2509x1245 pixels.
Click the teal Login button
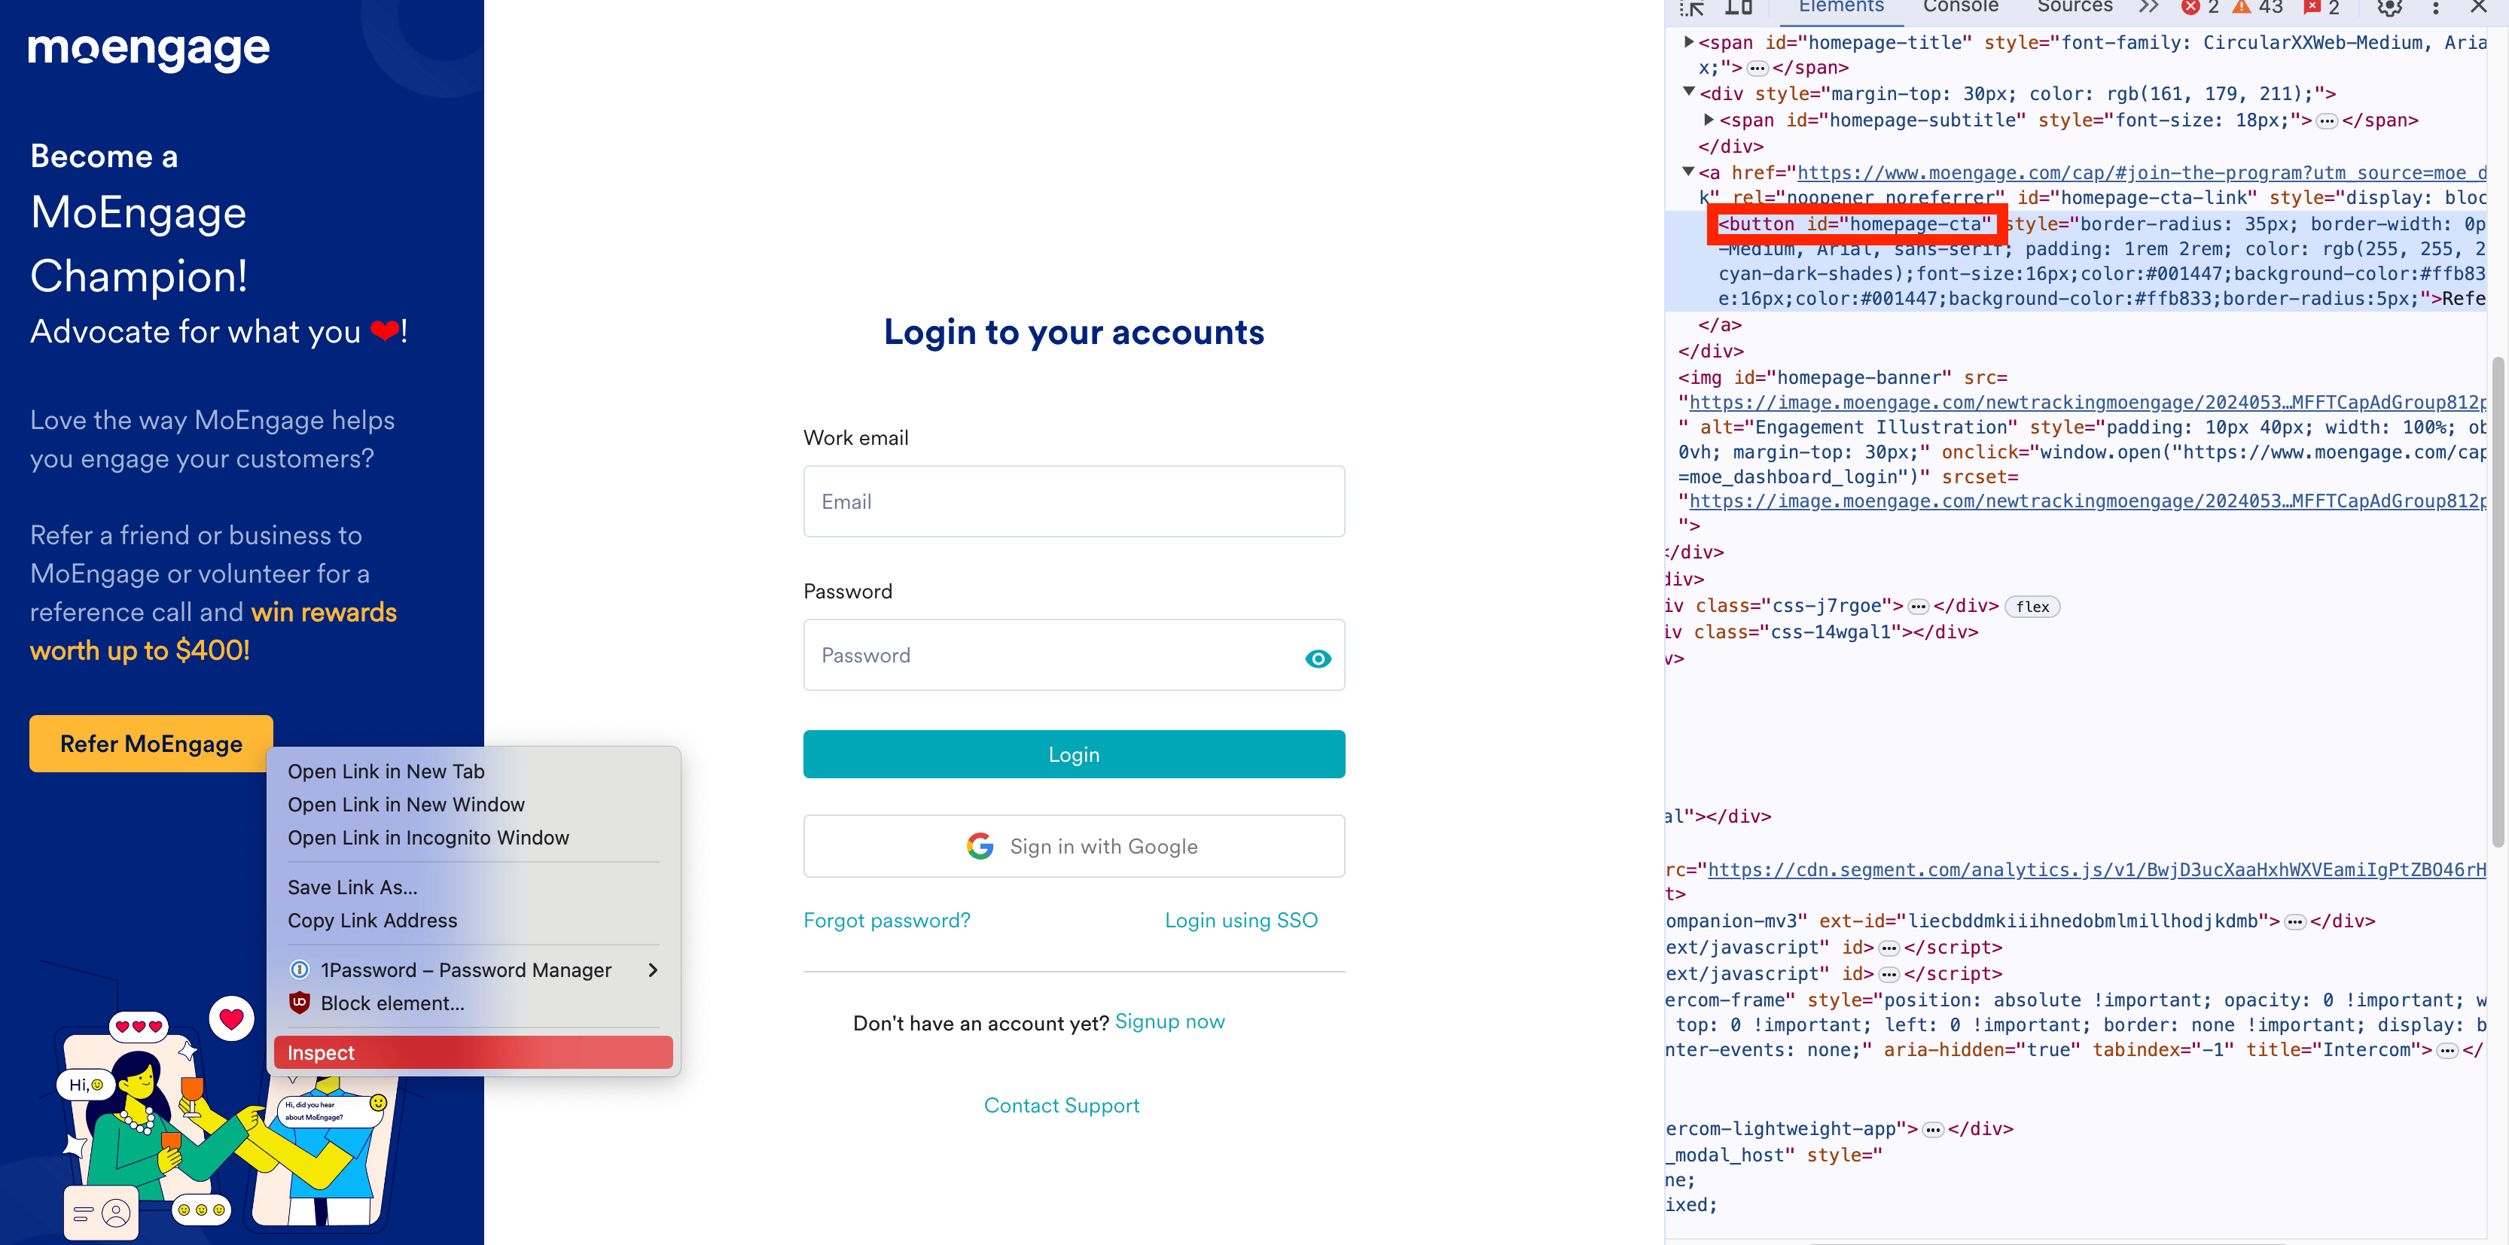(1073, 754)
